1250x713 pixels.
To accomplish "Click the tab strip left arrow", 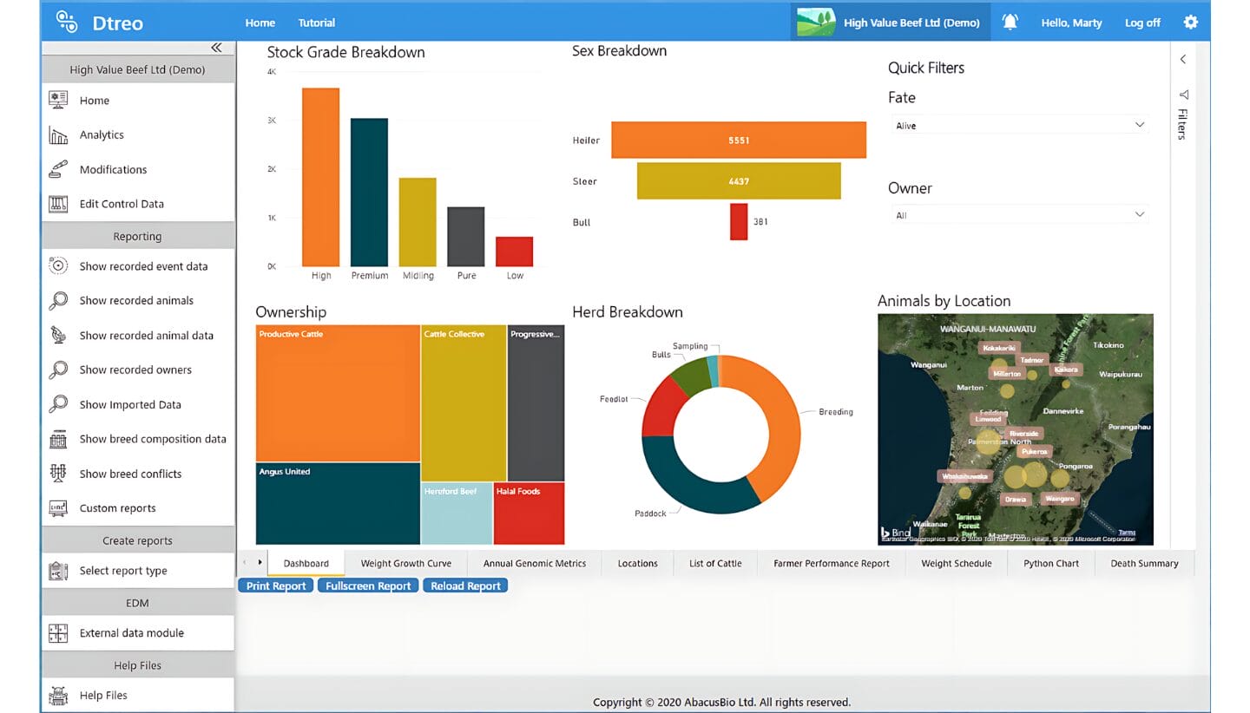I will (x=245, y=563).
